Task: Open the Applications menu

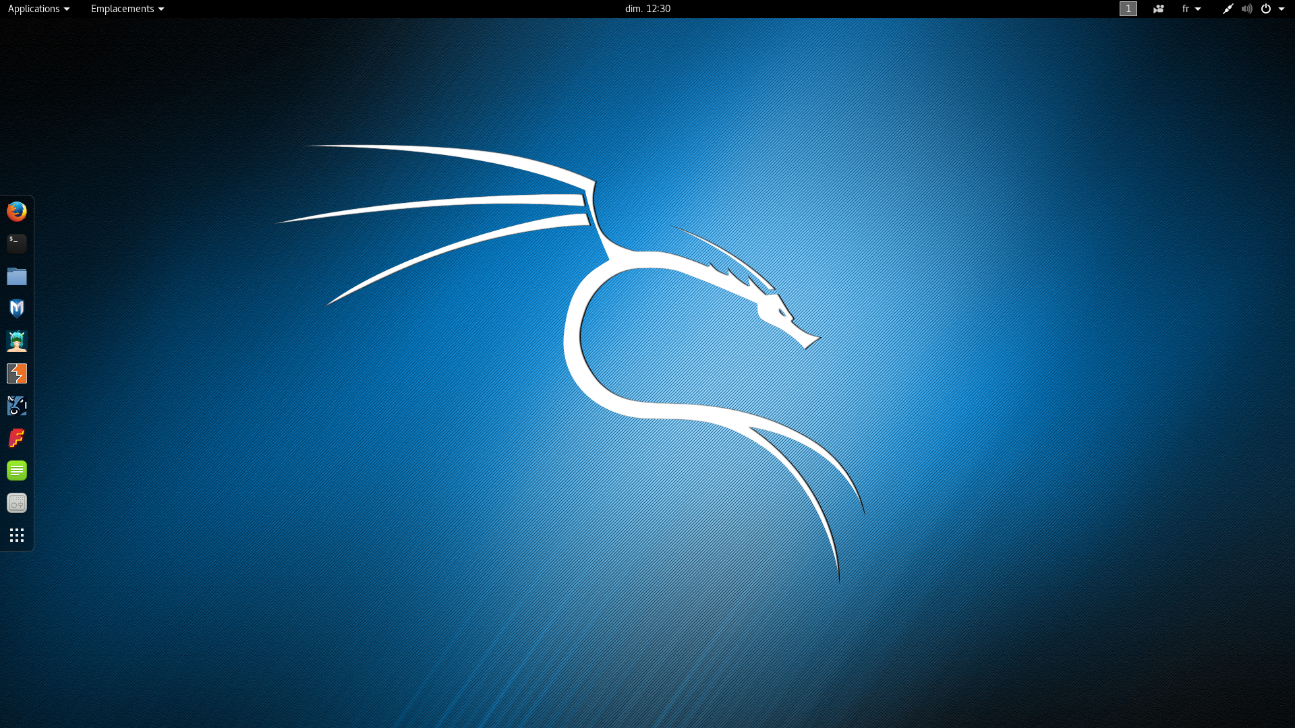Action: [x=38, y=9]
